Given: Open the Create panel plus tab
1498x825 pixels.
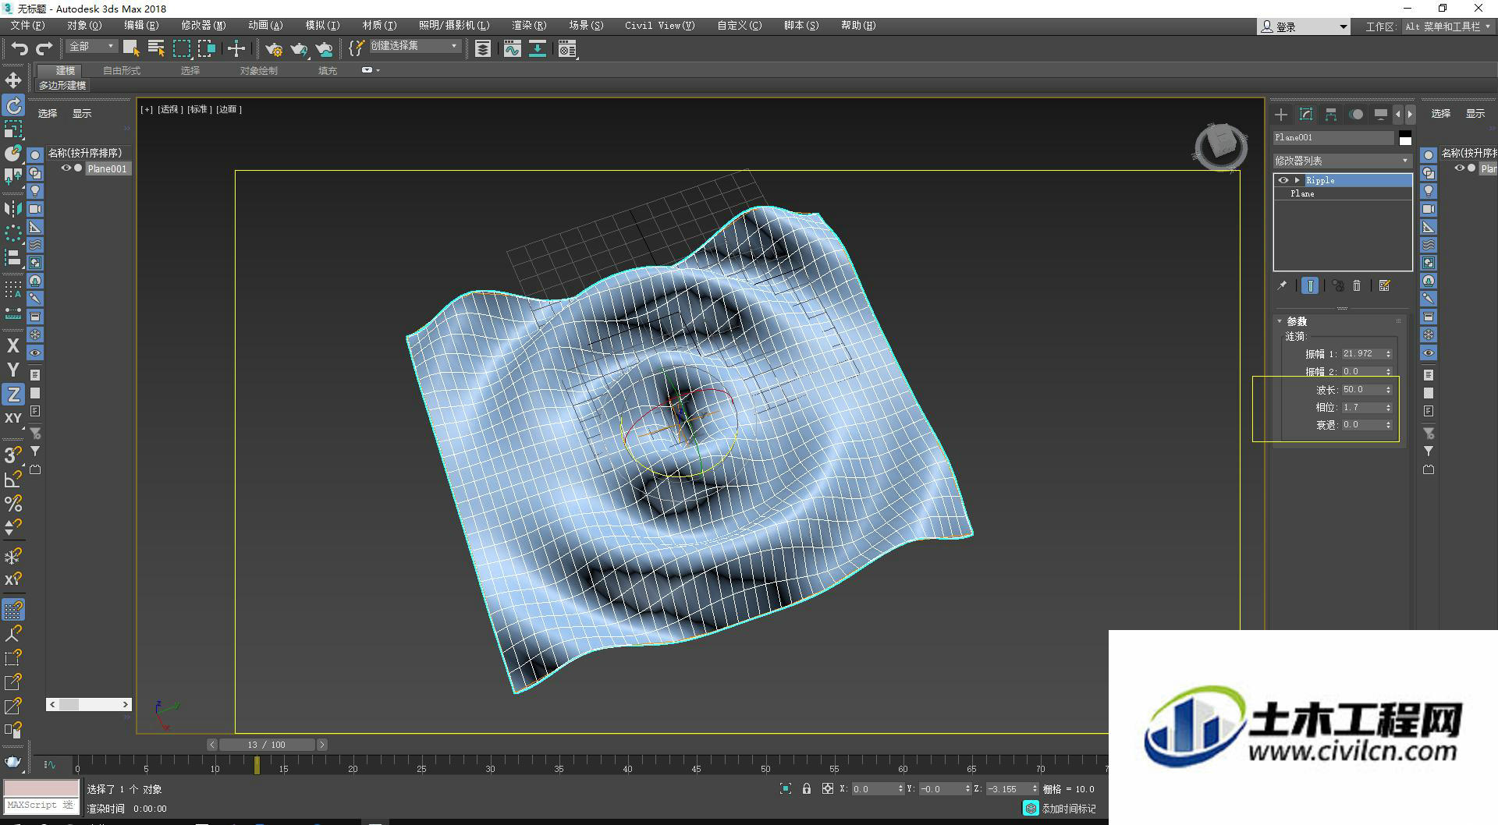Looking at the screenshot, I should (x=1281, y=115).
